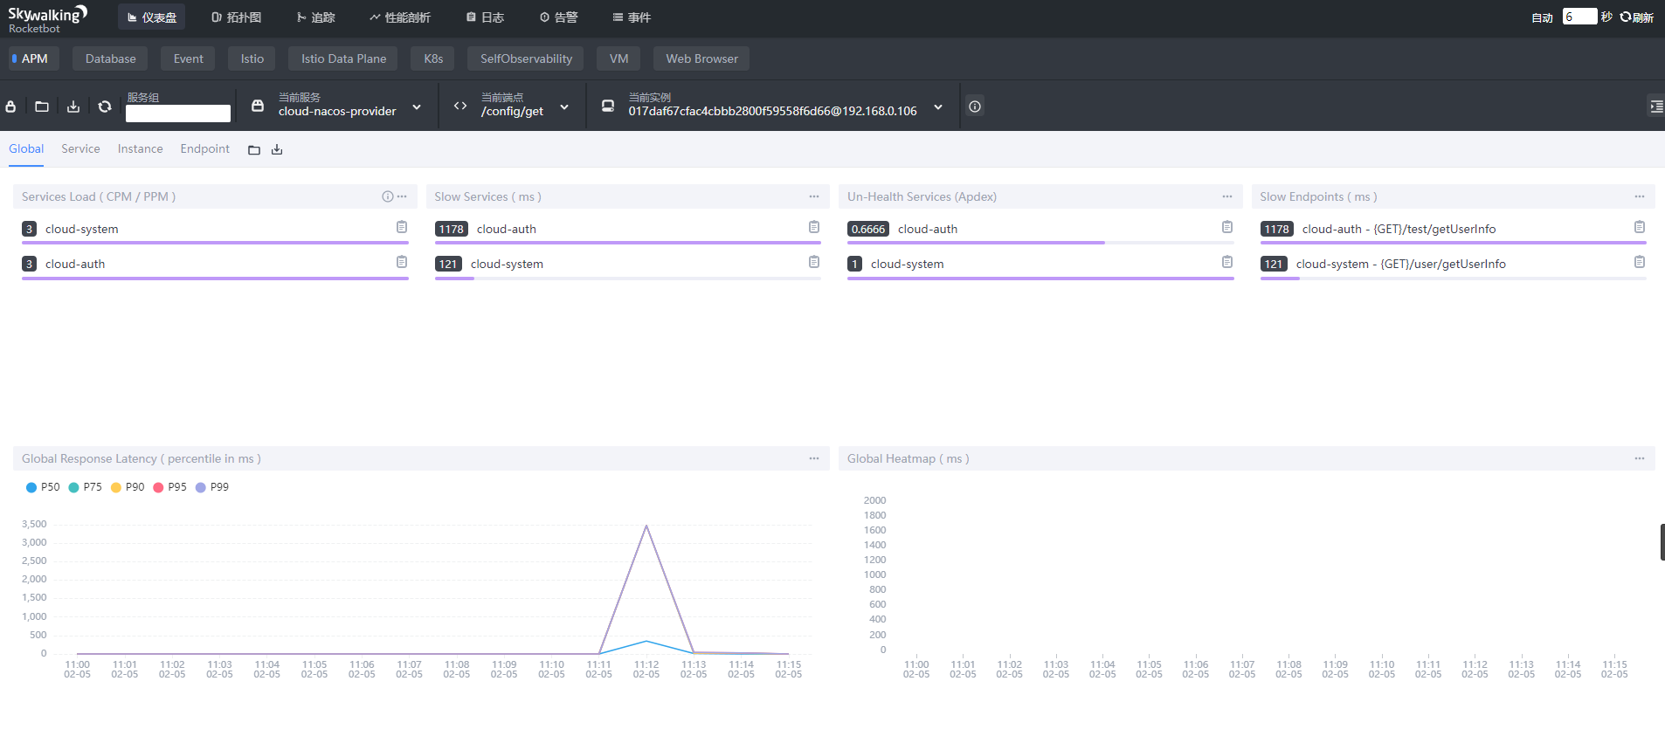Toggle the P99 legend series

pyautogui.click(x=212, y=487)
